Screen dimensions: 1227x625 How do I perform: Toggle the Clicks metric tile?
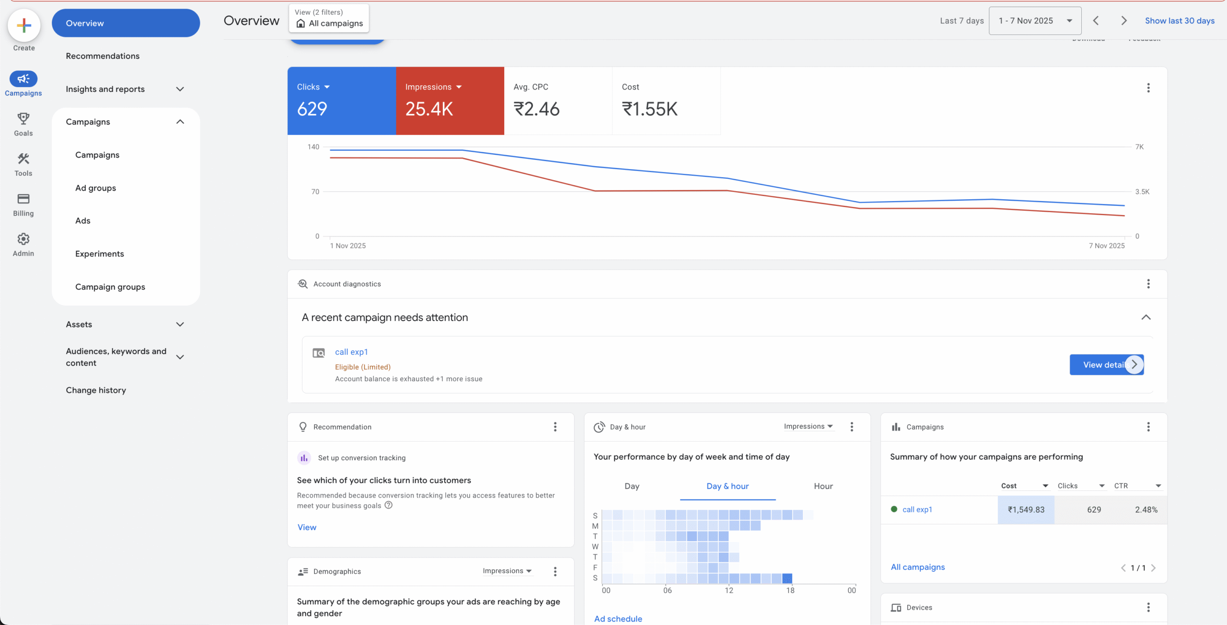[x=341, y=101]
